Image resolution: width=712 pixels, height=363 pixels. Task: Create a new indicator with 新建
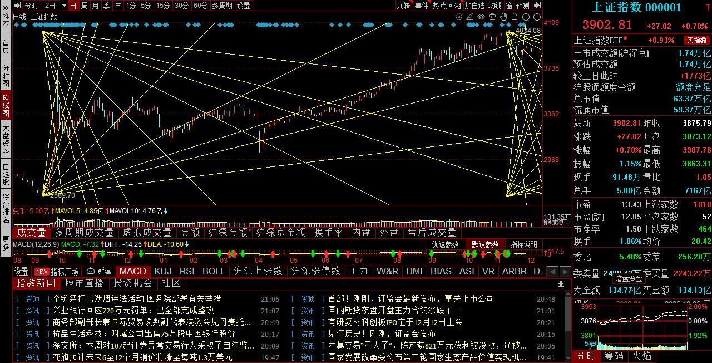[100, 271]
